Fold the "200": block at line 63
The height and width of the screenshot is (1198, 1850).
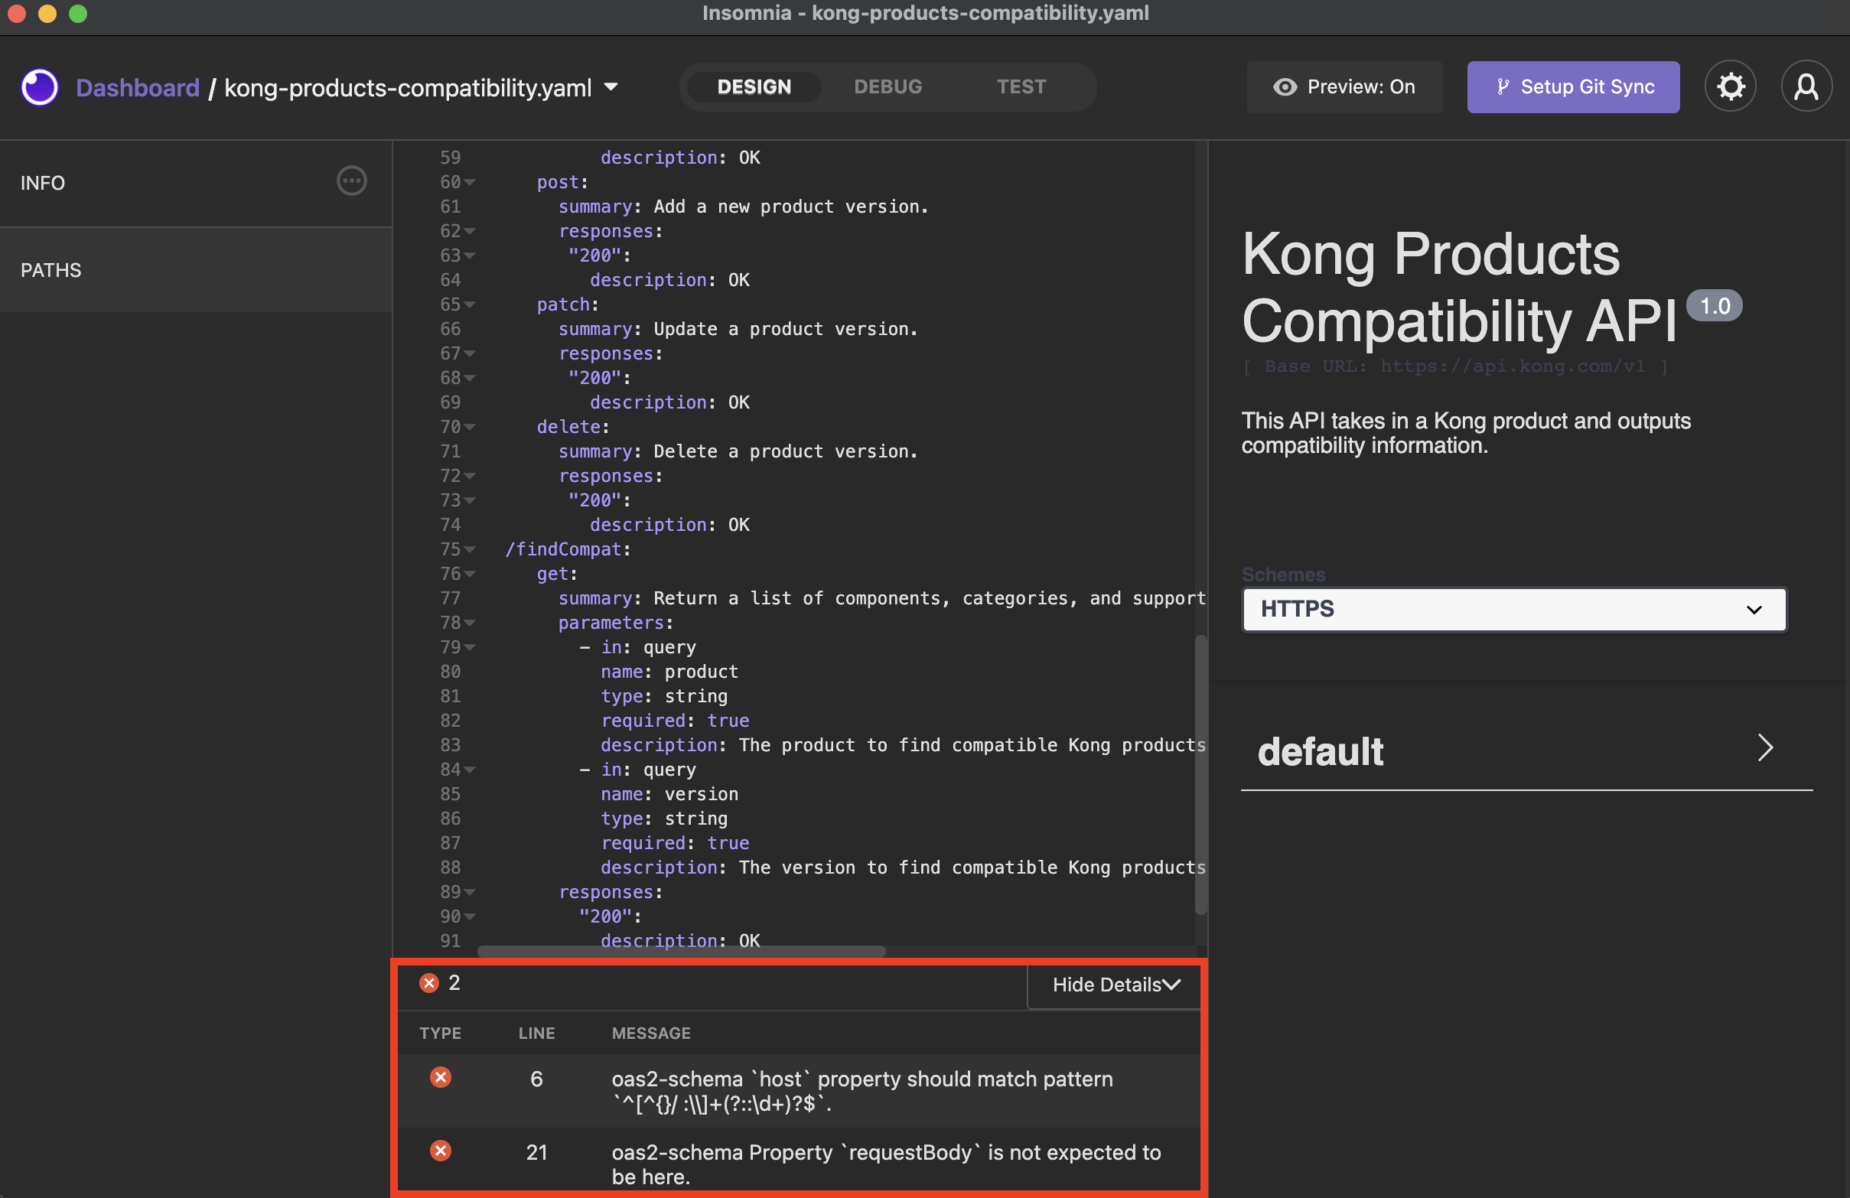click(x=470, y=256)
